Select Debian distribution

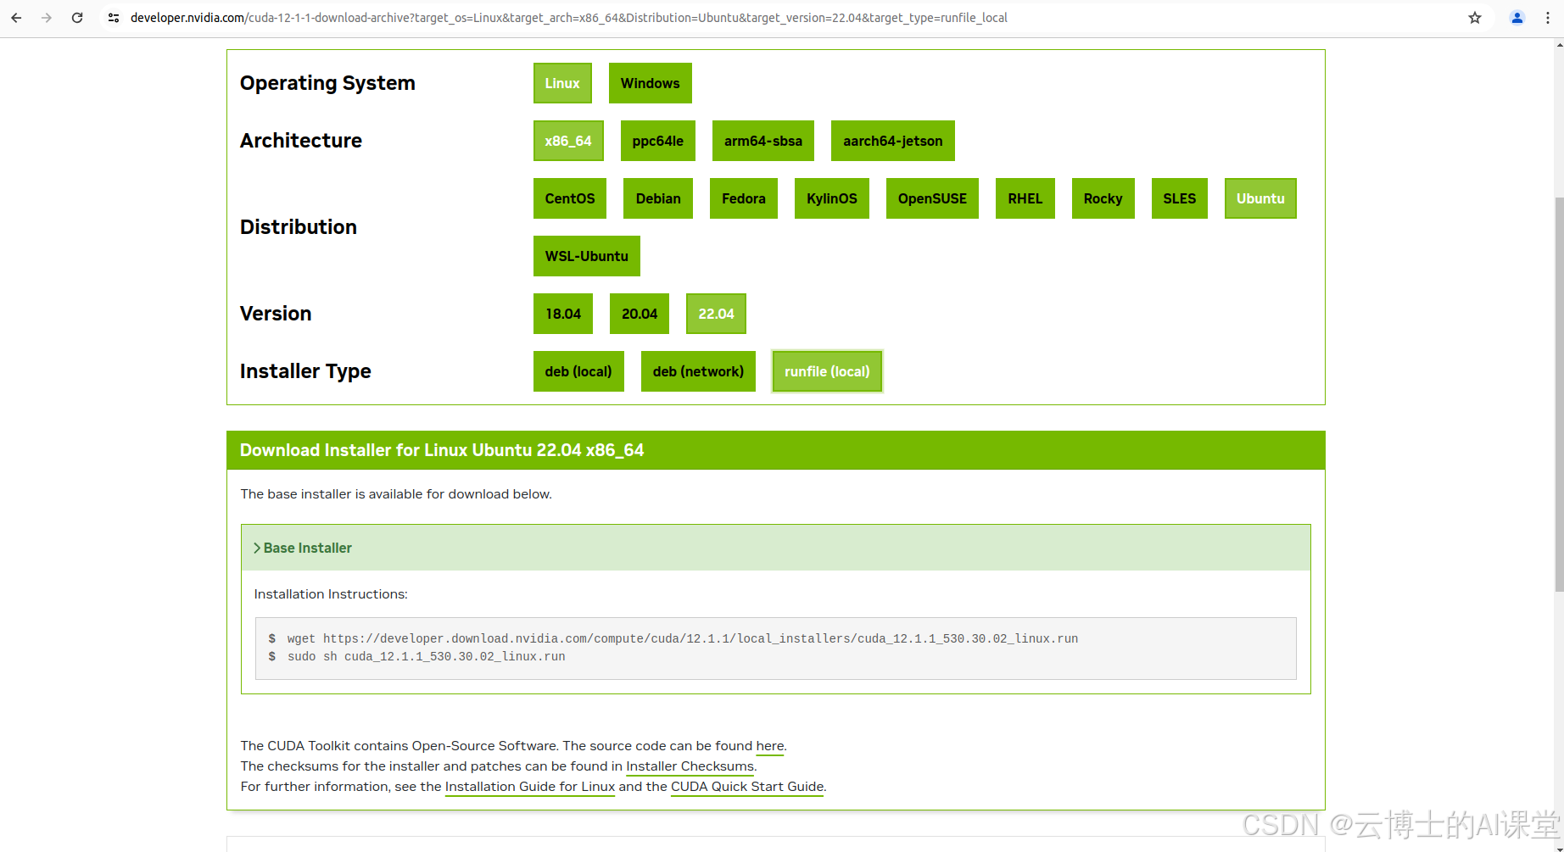click(658, 198)
